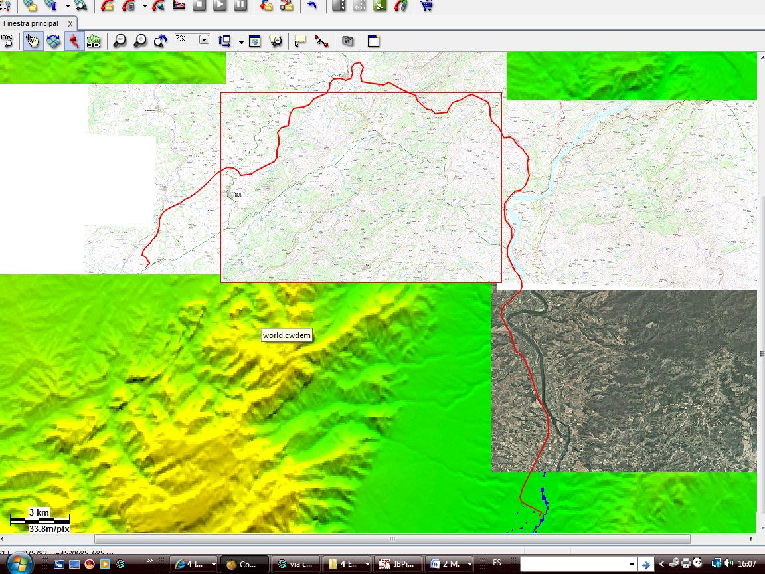The width and height of the screenshot is (765, 574).
Task: Click the previous zoom magnifier icon
Action: click(x=161, y=41)
